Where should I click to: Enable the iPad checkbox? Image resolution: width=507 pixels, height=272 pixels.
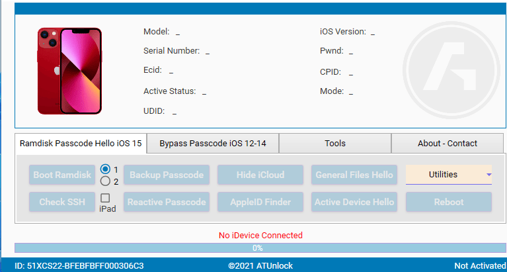pyautogui.click(x=105, y=198)
